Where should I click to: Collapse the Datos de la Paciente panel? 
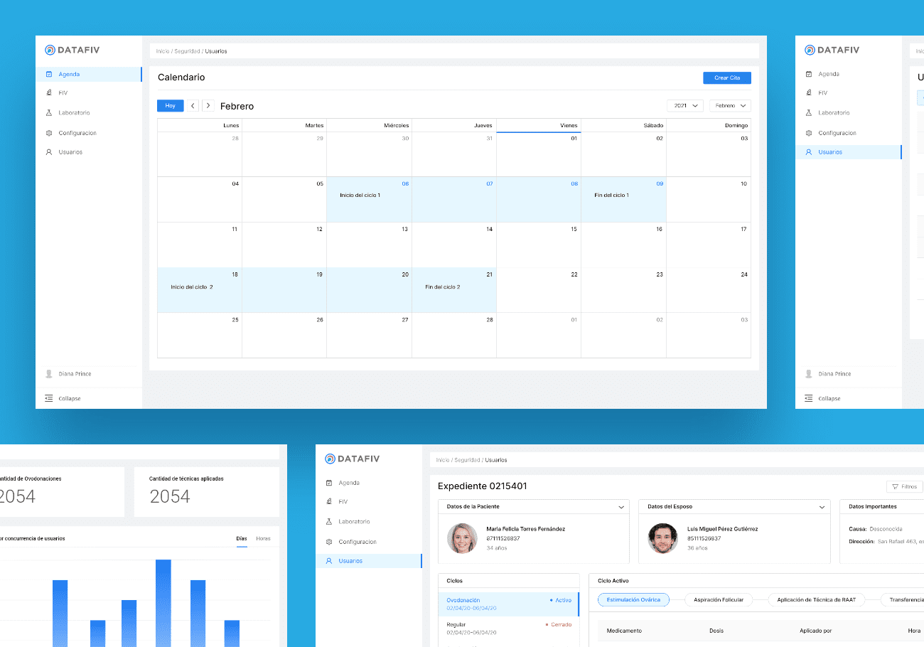pyautogui.click(x=621, y=507)
